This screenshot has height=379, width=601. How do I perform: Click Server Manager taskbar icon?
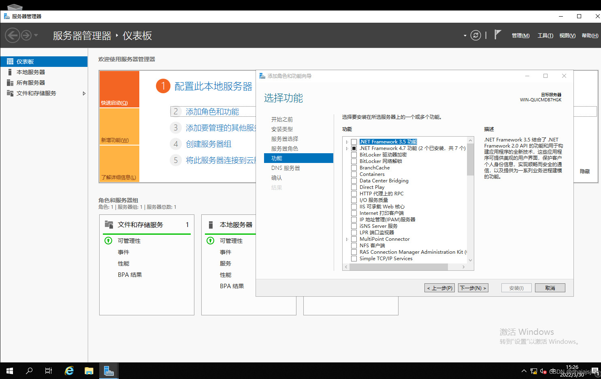[x=109, y=371]
